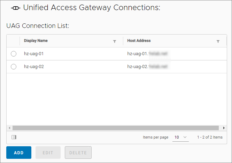Select the hz-uag-02 radio button

(14, 67)
